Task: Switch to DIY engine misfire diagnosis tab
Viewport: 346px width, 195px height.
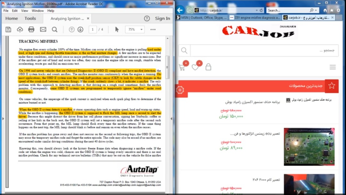Action: [x=255, y=18]
